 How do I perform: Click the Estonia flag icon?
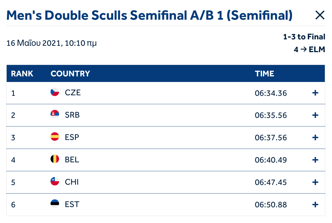tap(55, 204)
